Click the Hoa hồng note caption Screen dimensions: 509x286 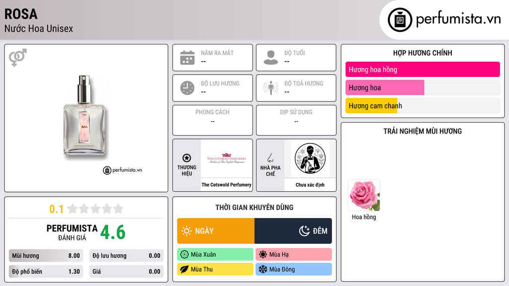[364, 217]
